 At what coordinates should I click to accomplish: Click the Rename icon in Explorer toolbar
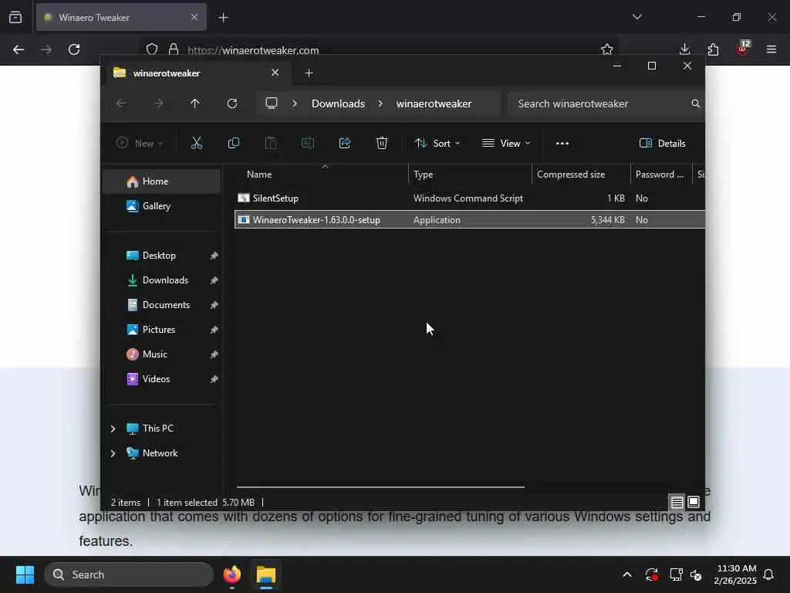click(x=307, y=143)
